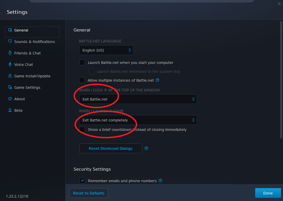Click the General settings sidebar icon

[x=10, y=30]
